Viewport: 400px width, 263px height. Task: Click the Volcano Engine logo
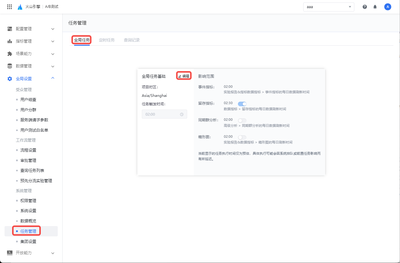pos(20,7)
